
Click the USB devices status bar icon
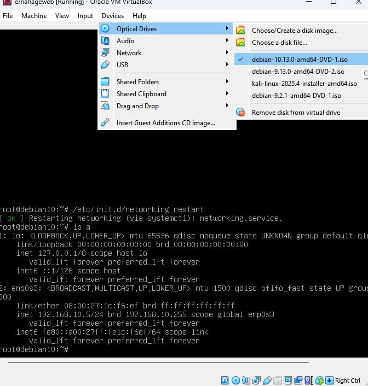[x=267, y=381]
